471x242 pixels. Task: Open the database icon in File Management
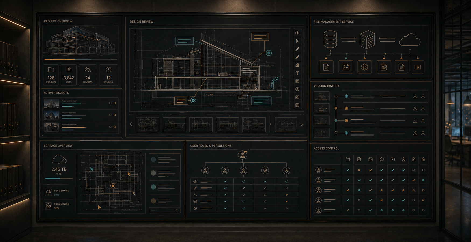(x=330, y=39)
